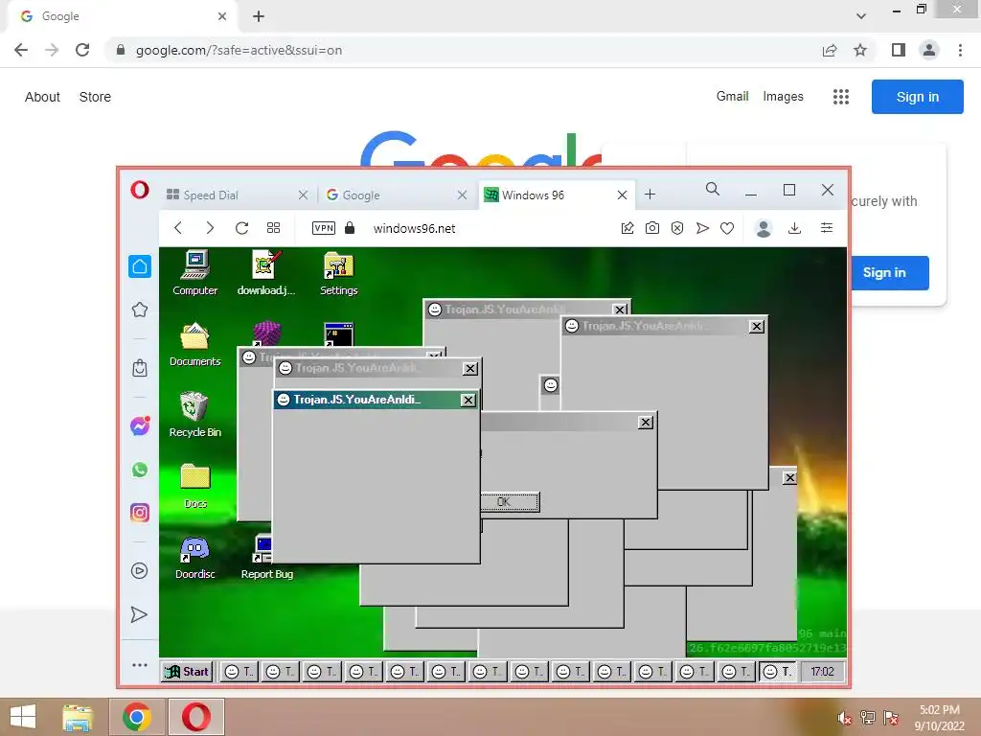981x736 pixels.
Task: Add page to bookmarks with heart icon
Action: pos(727,228)
